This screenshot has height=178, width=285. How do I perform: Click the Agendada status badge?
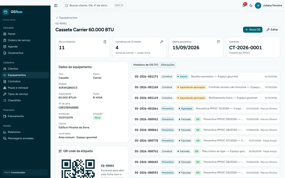pyautogui.click(x=185, y=109)
